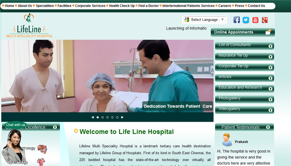Image resolution: width=291 pixels, height=166 pixels.
Task: Open the YouTube channel icon
Action: coord(256,20)
